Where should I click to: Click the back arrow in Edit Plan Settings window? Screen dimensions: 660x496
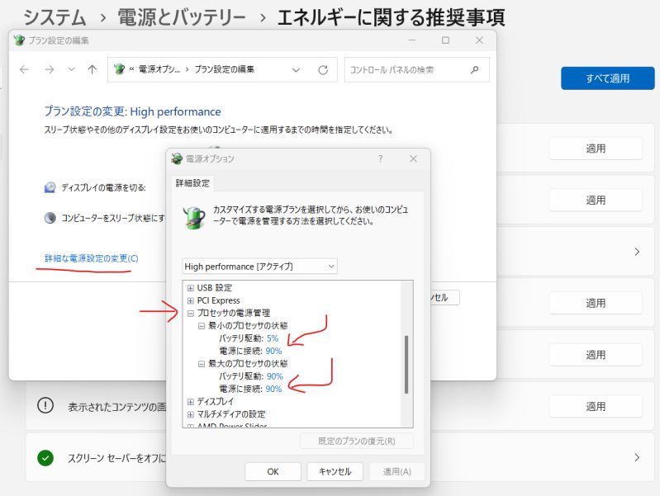coord(24,70)
